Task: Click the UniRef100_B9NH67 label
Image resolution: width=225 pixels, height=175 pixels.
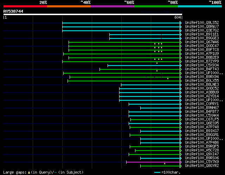Action: [202, 108]
